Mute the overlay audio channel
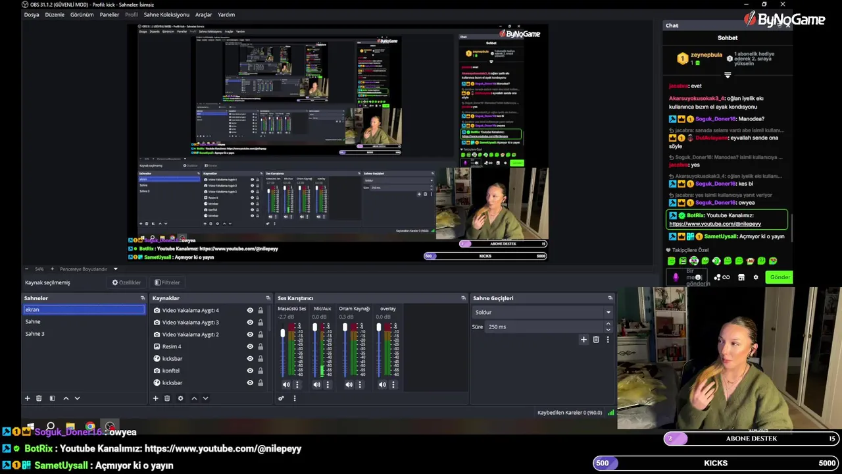Image resolution: width=842 pixels, height=474 pixels. click(x=382, y=384)
